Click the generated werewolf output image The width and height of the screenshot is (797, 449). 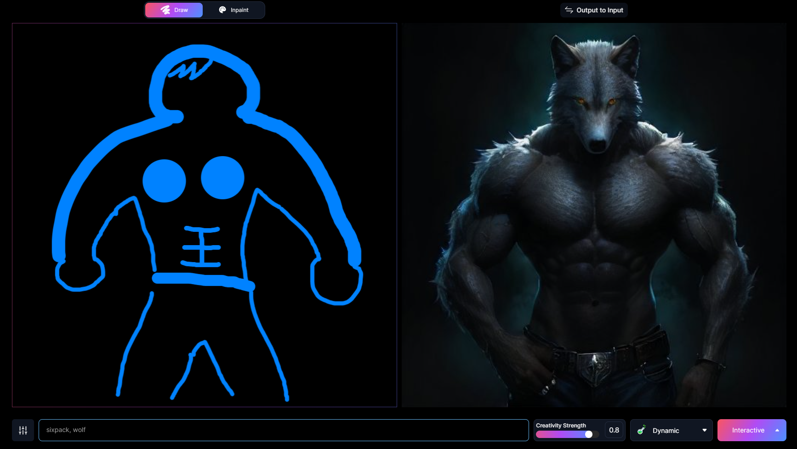(594, 215)
